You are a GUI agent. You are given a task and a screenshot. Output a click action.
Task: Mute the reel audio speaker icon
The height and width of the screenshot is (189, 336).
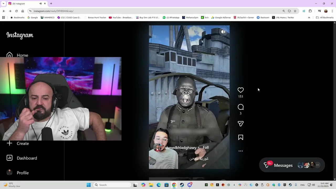[x=223, y=32]
